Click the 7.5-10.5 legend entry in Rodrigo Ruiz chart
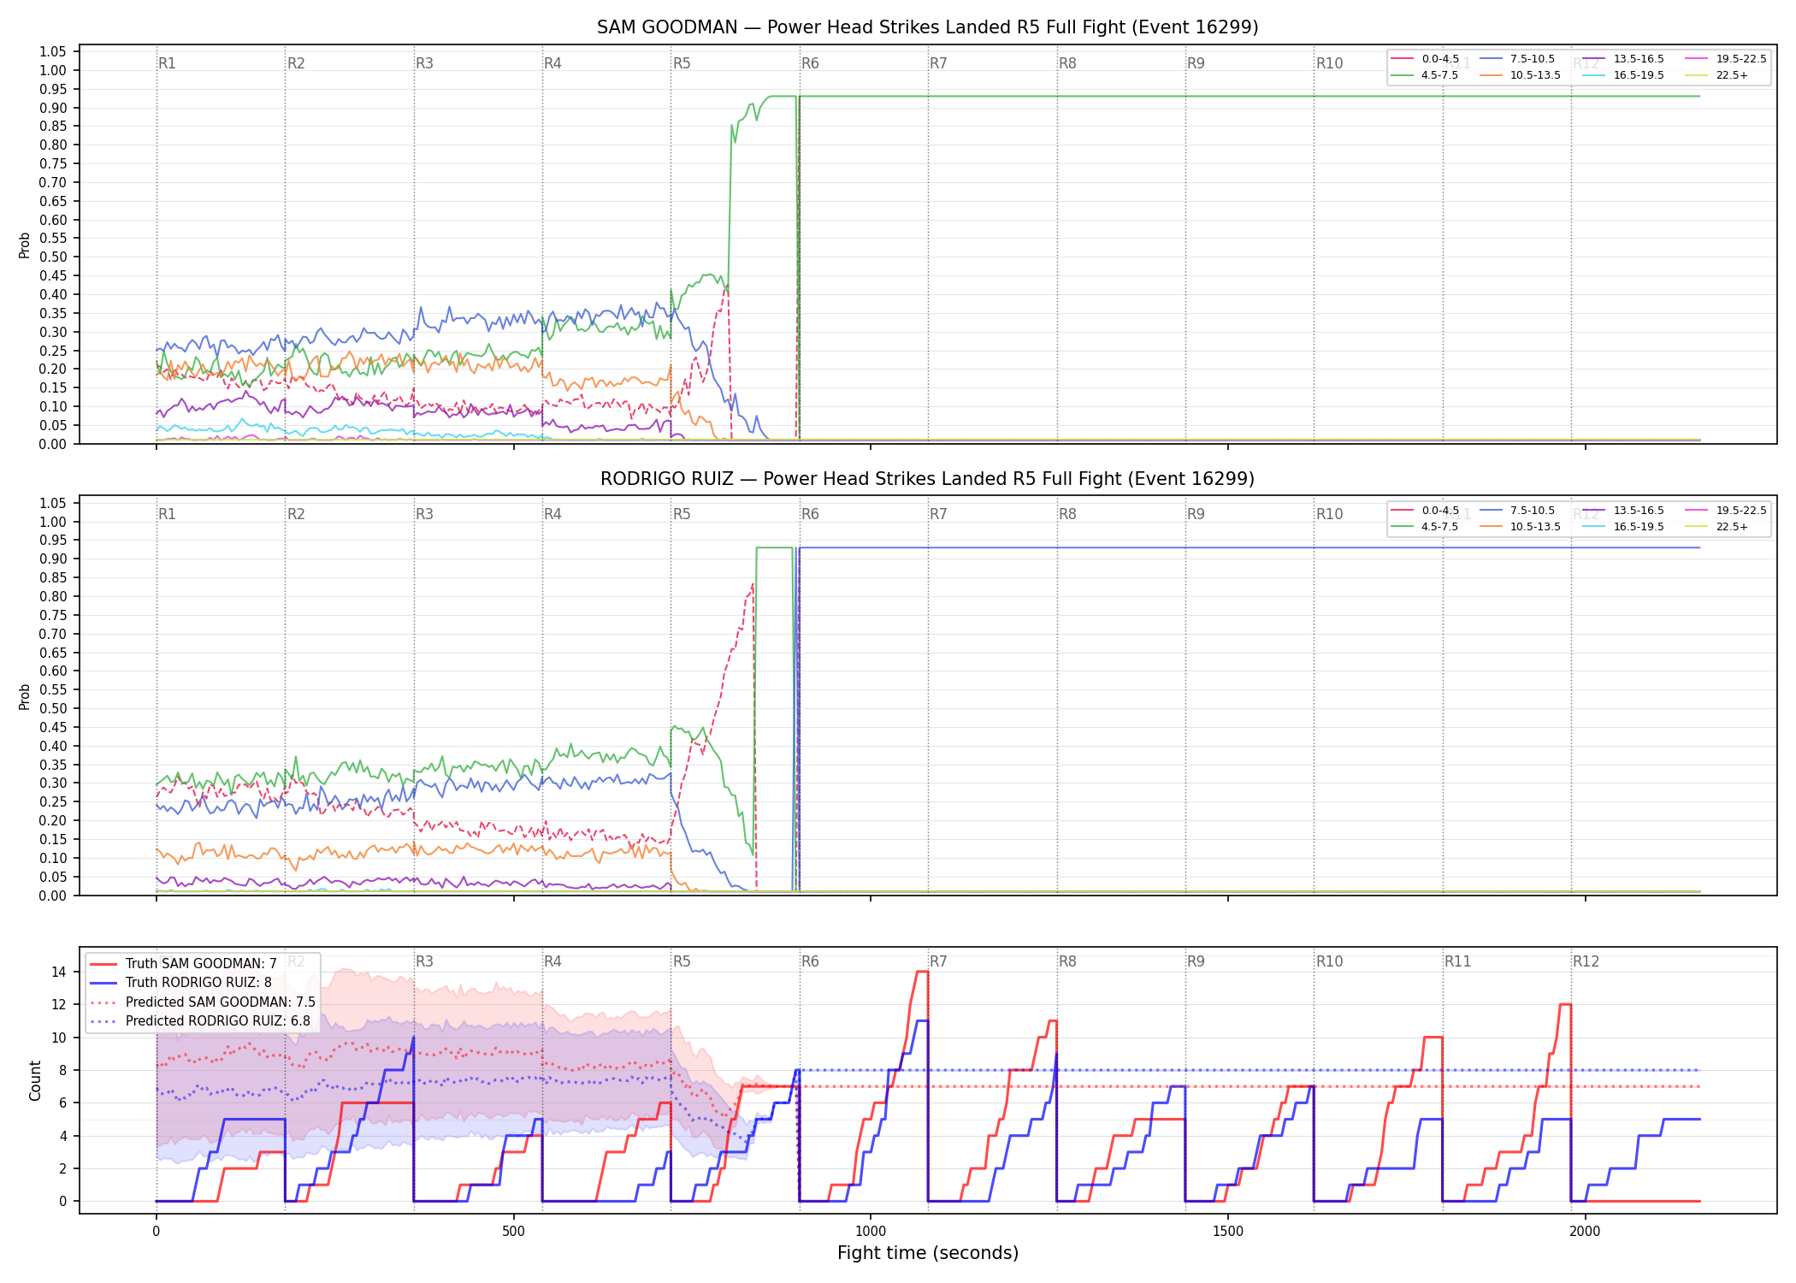This screenshot has height=1283, width=1796. (x=1517, y=511)
